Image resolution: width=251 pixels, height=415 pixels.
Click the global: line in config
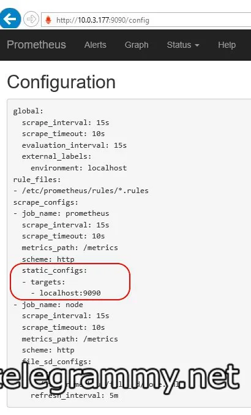coord(28,111)
